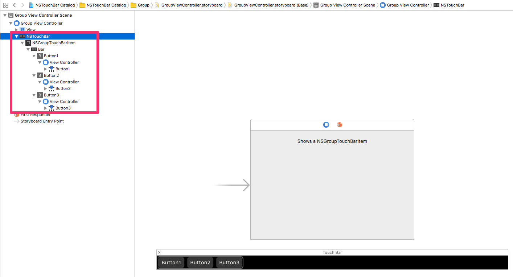Select the Storyboard Entry Point item

pos(42,121)
